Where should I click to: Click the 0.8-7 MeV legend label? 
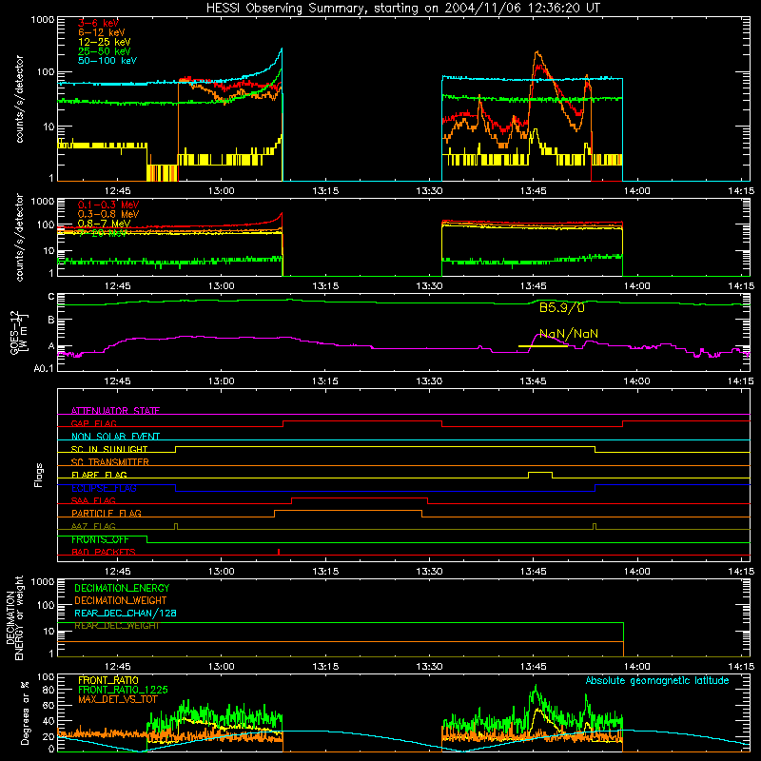pyautogui.click(x=104, y=224)
